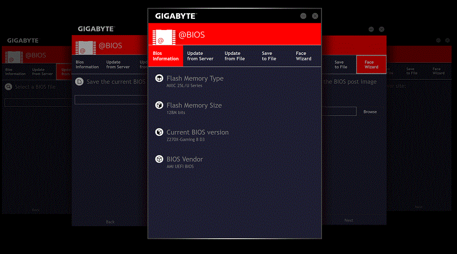Image resolution: width=457 pixels, height=254 pixels.
Task: Switch to Save to File tab in front window
Action: coord(269,56)
